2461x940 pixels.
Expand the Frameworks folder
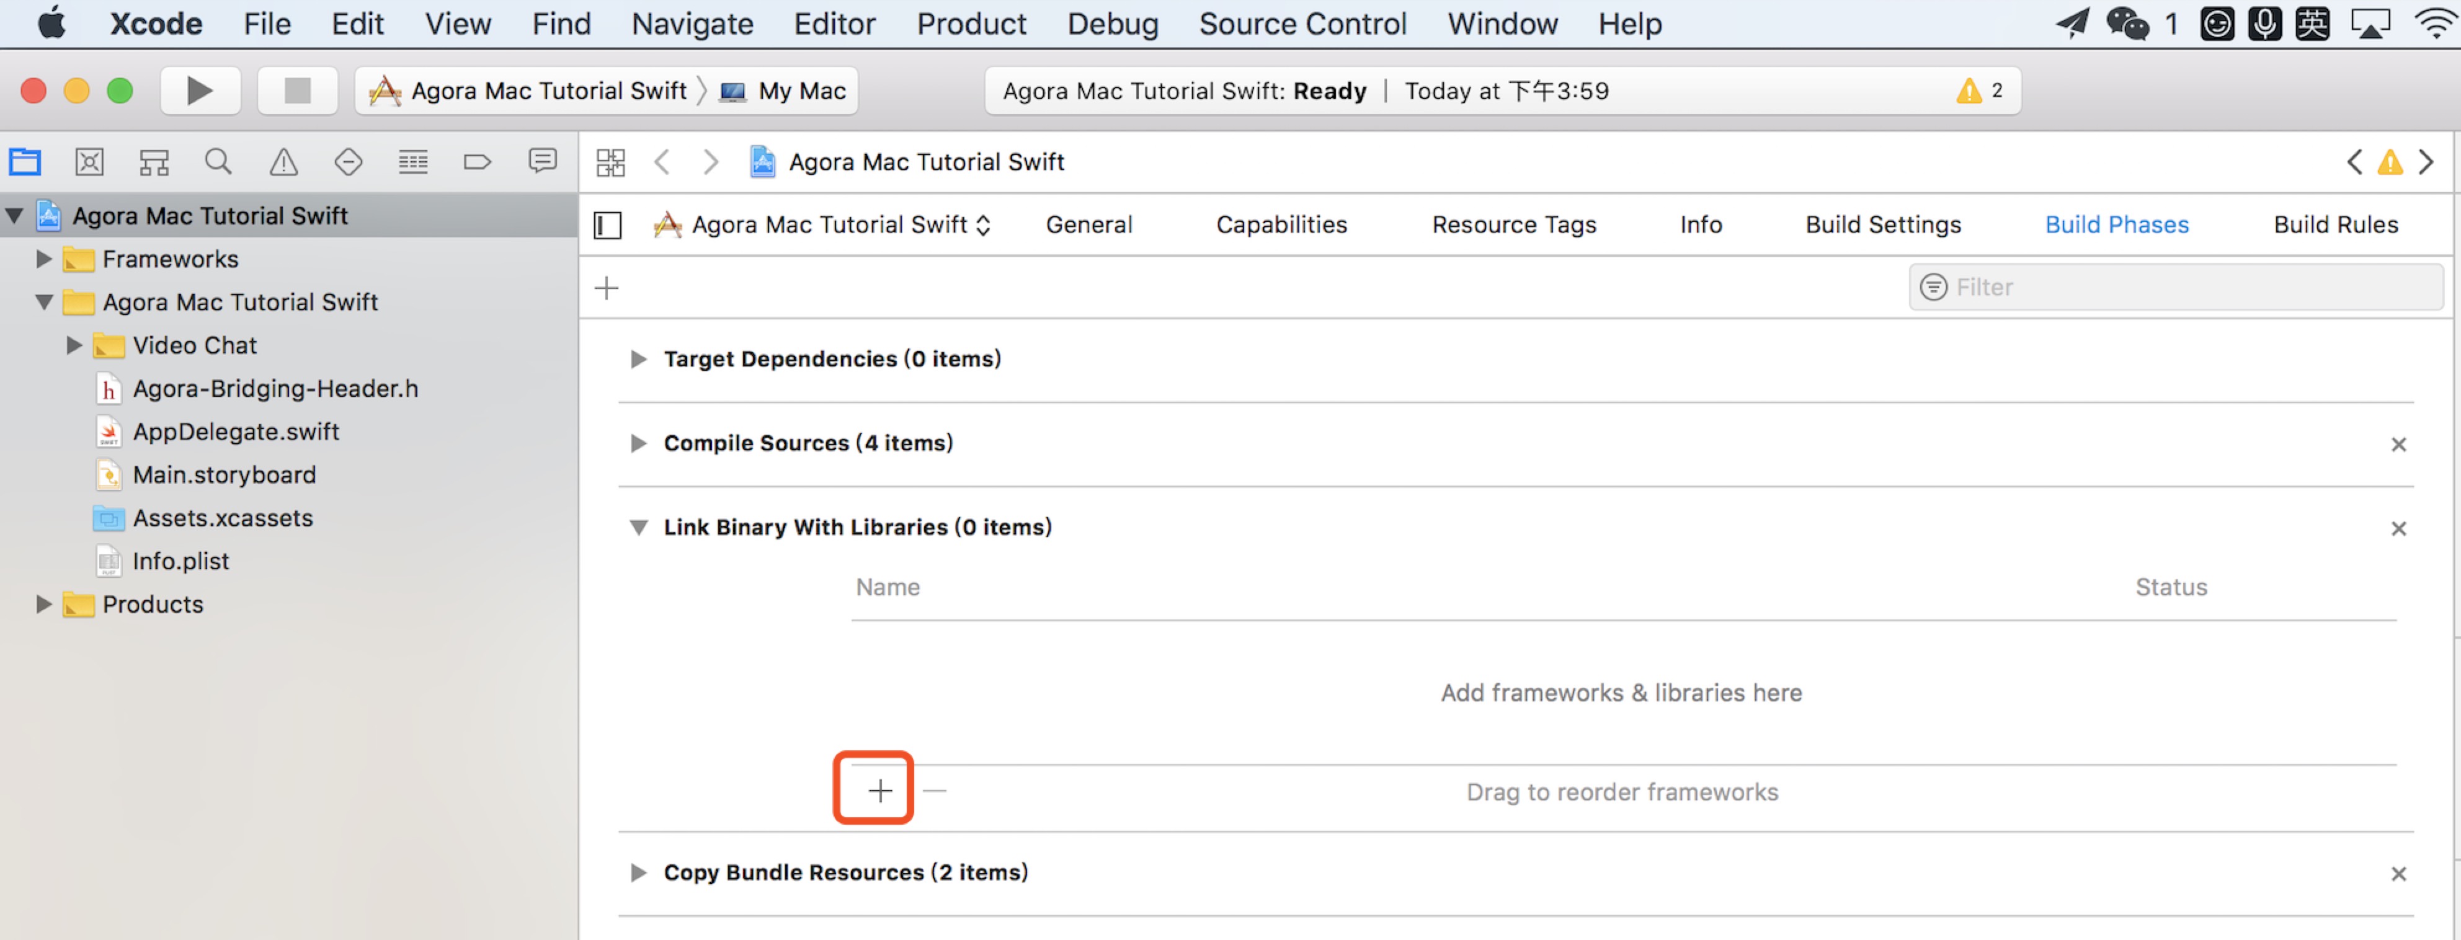coord(43,259)
